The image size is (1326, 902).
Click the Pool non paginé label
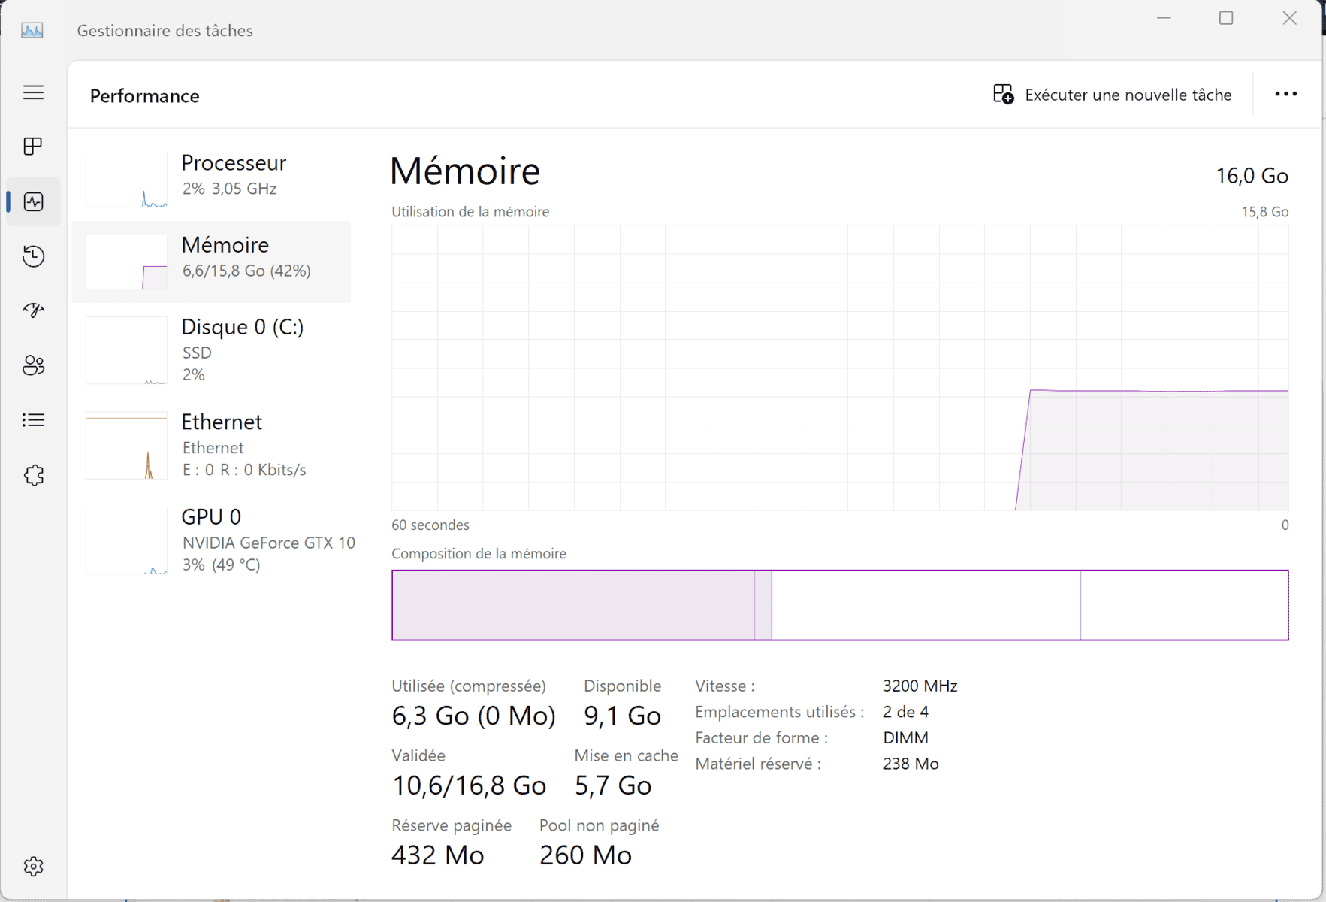point(600,825)
